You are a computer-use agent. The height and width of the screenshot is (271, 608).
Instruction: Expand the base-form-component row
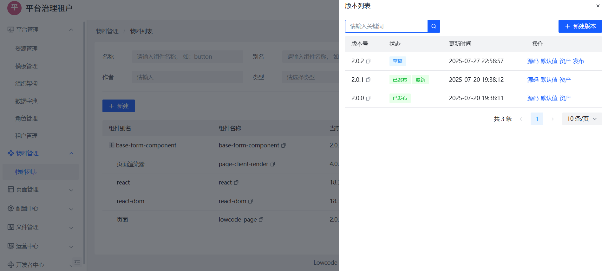111,145
